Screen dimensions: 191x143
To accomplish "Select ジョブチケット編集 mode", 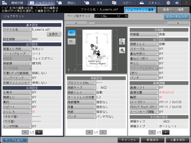I will (140, 10).
